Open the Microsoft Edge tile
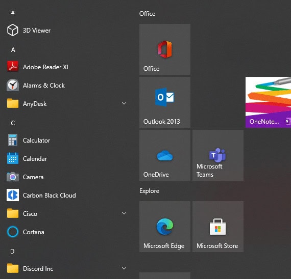 (165, 227)
